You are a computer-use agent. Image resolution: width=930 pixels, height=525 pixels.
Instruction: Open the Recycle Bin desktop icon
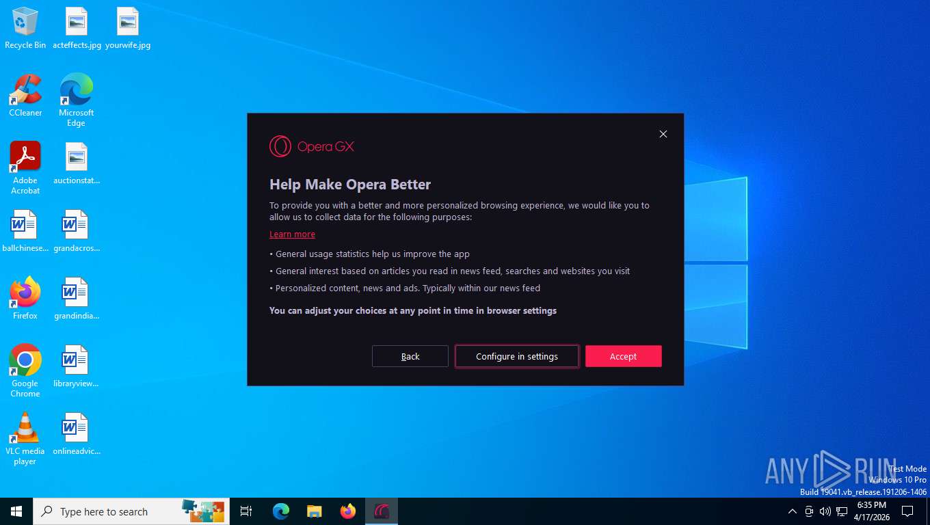25,29
